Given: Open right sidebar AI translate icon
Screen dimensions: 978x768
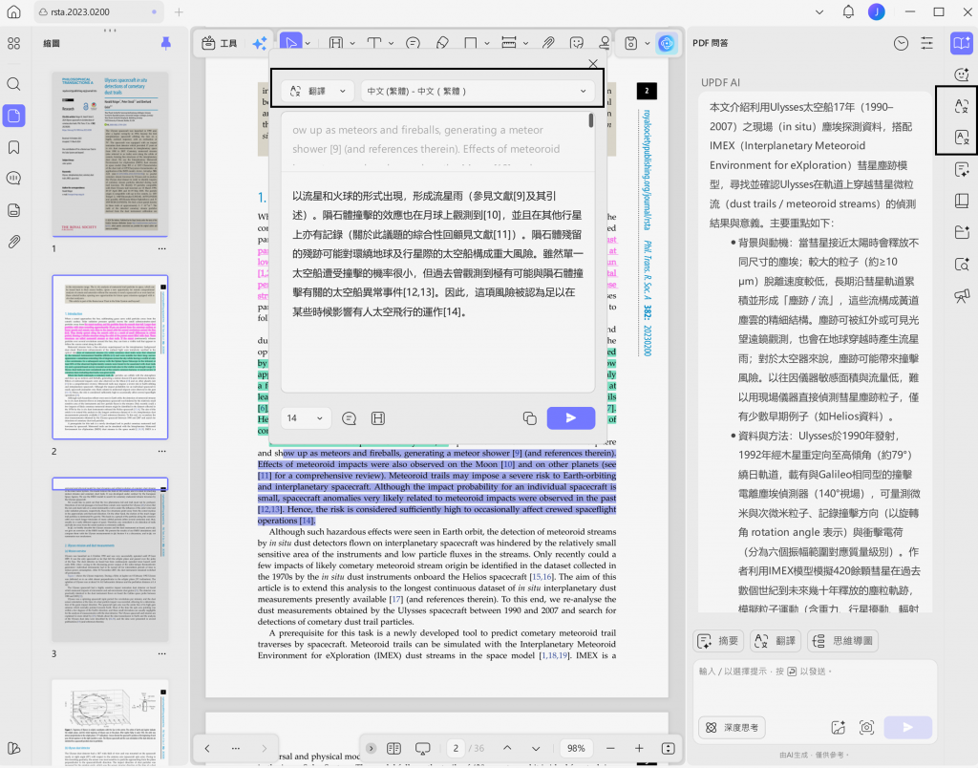Looking at the screenshot, I should [962, 106].
